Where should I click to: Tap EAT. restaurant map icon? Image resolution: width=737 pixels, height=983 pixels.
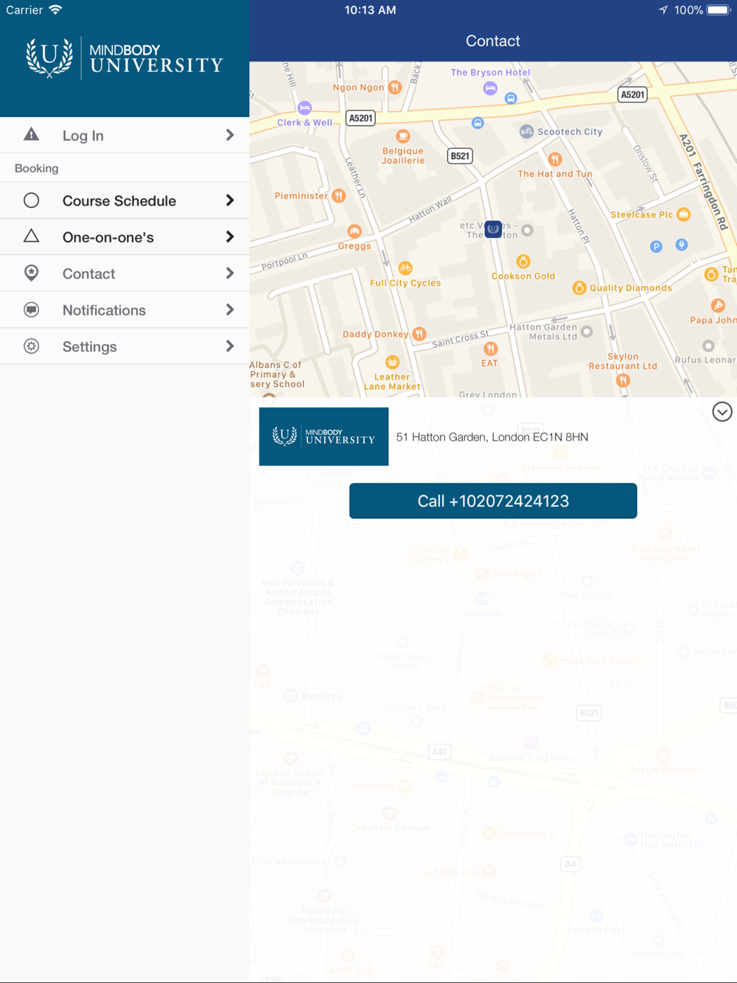click(x=490, y=349)
